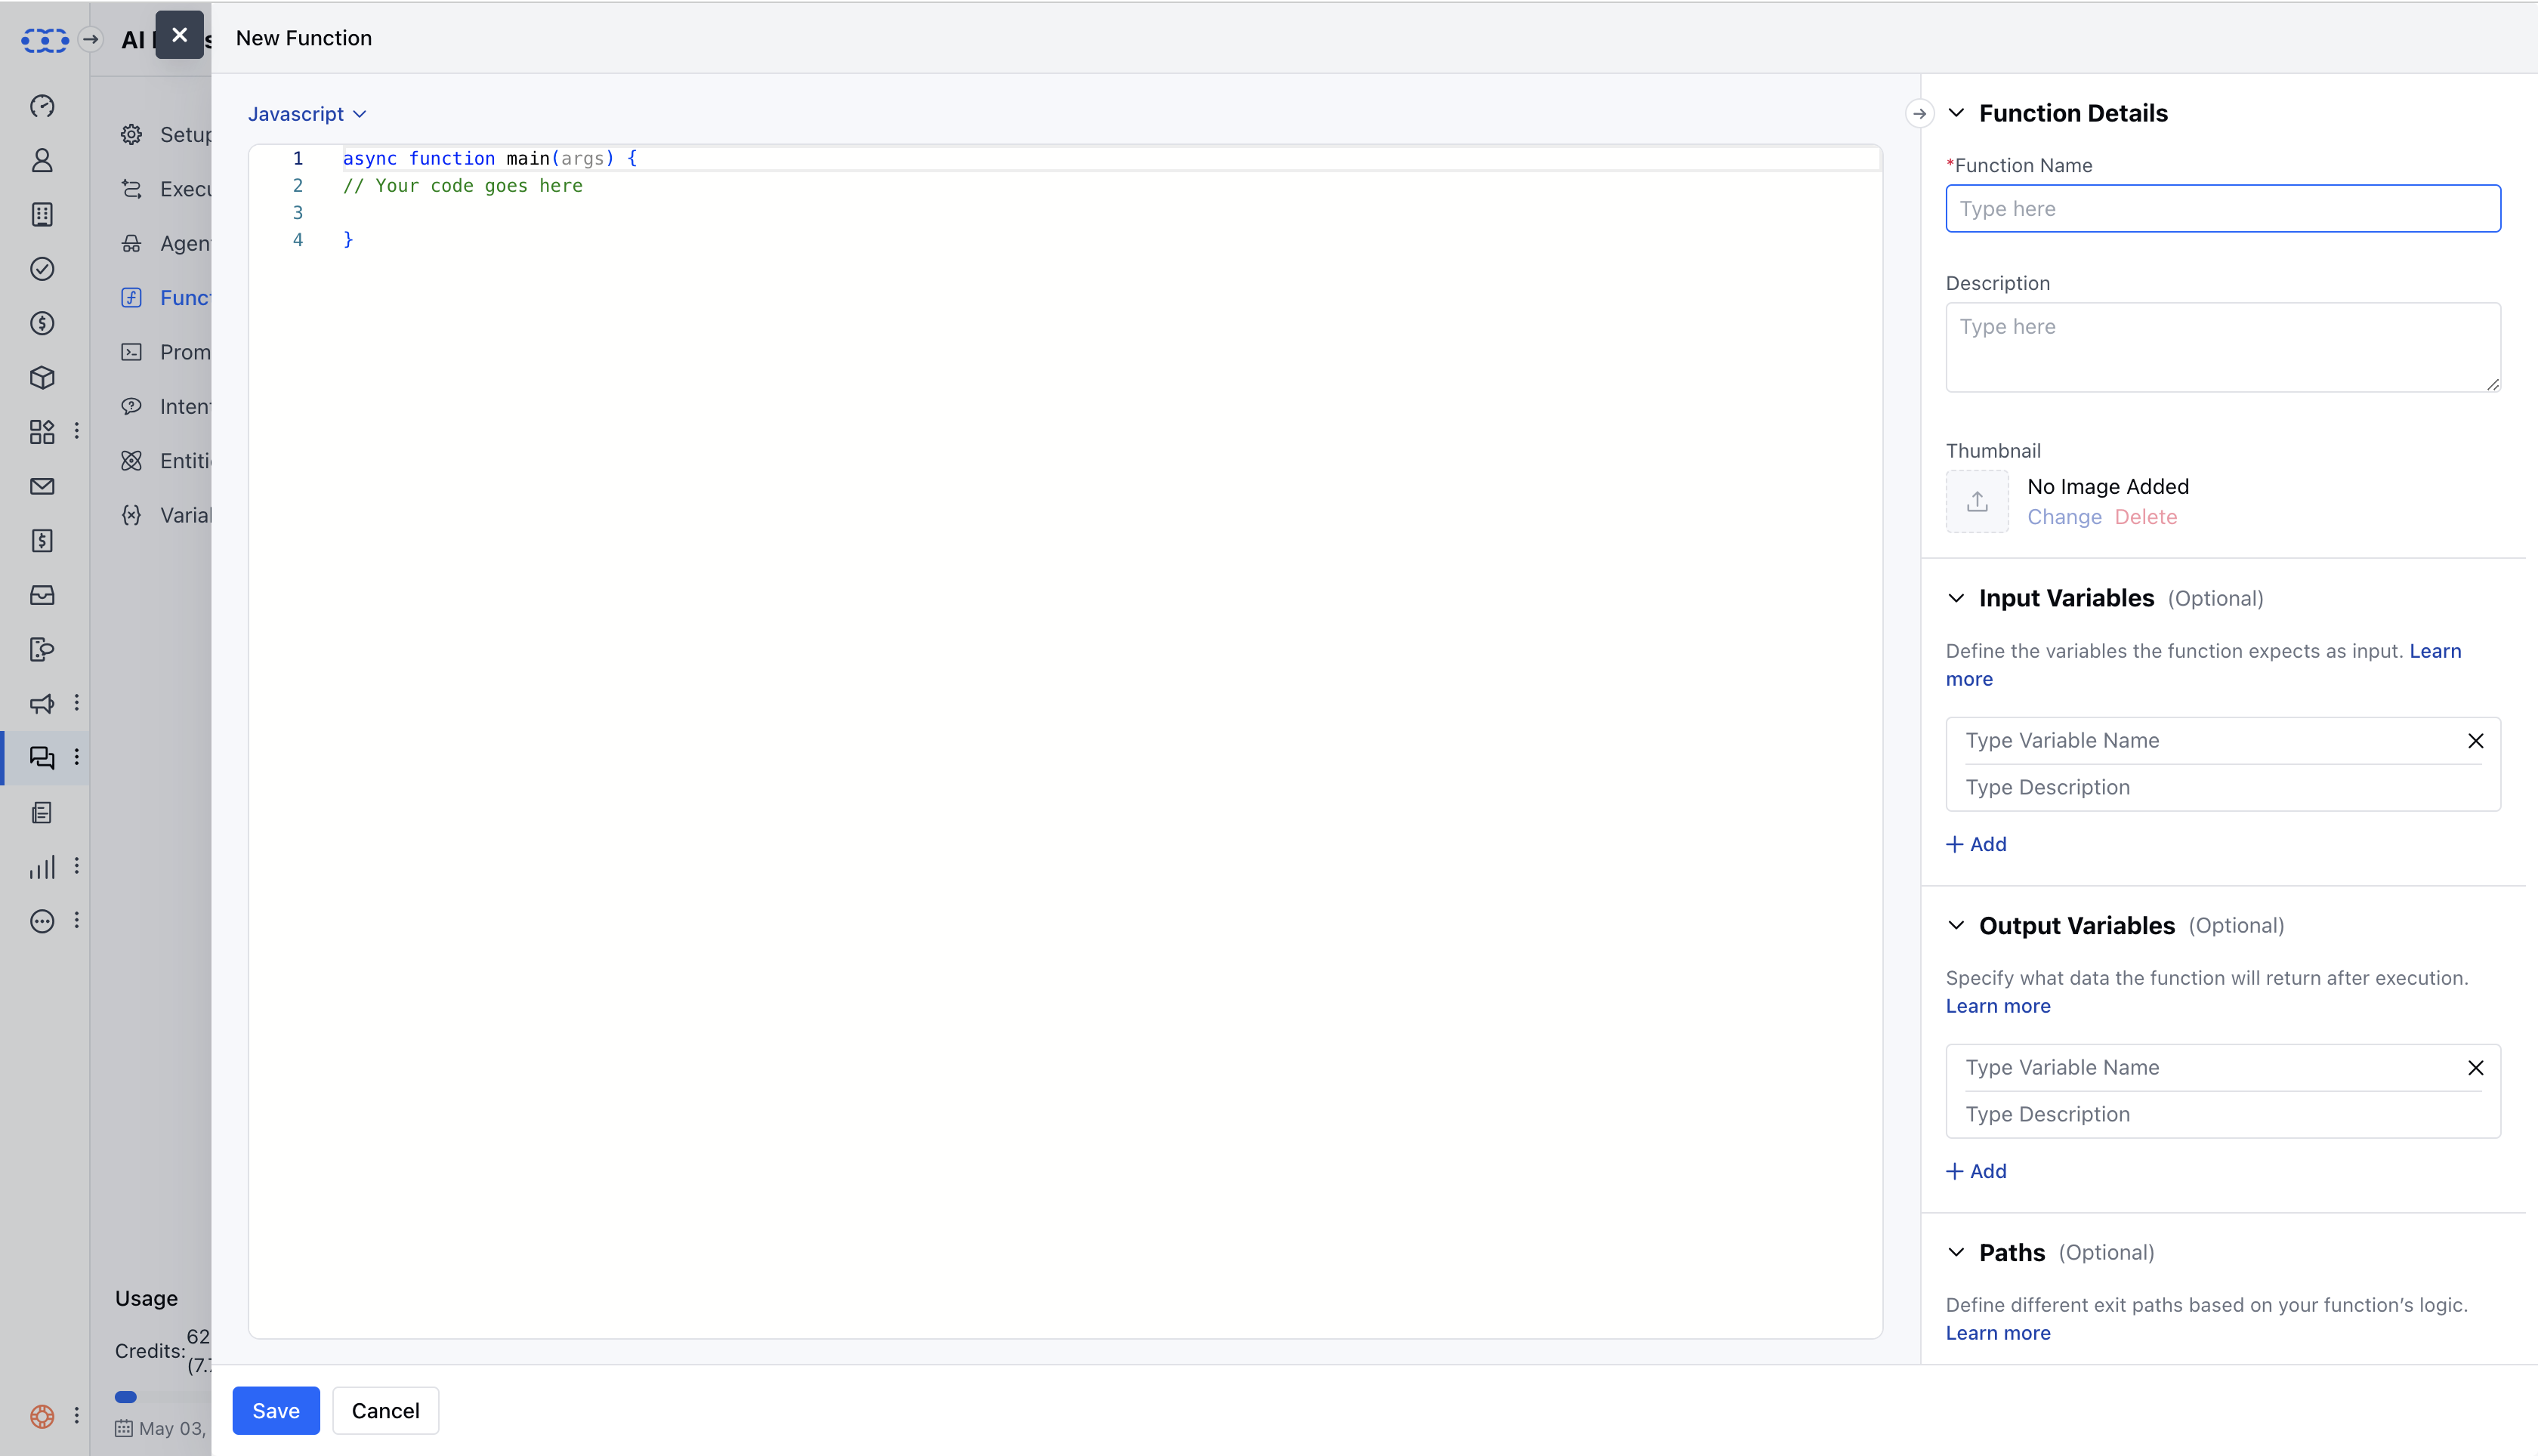Viewport: 2538px width, 1456px height.
Task: Remove the output variable row
Action: tap(2475, 1068)
